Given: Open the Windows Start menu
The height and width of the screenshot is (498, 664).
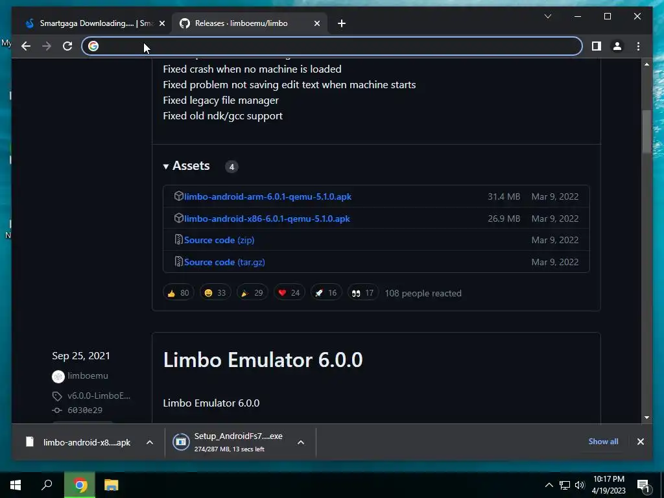Looking at the screenshot, I should point(16,485).
